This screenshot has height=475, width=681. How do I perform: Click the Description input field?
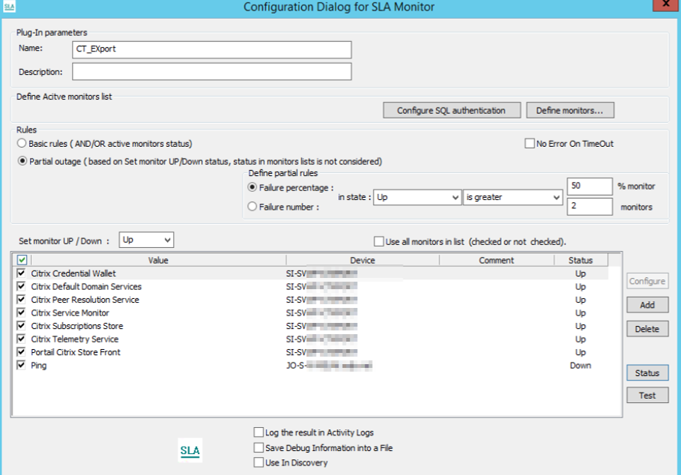tap(211, 72)
